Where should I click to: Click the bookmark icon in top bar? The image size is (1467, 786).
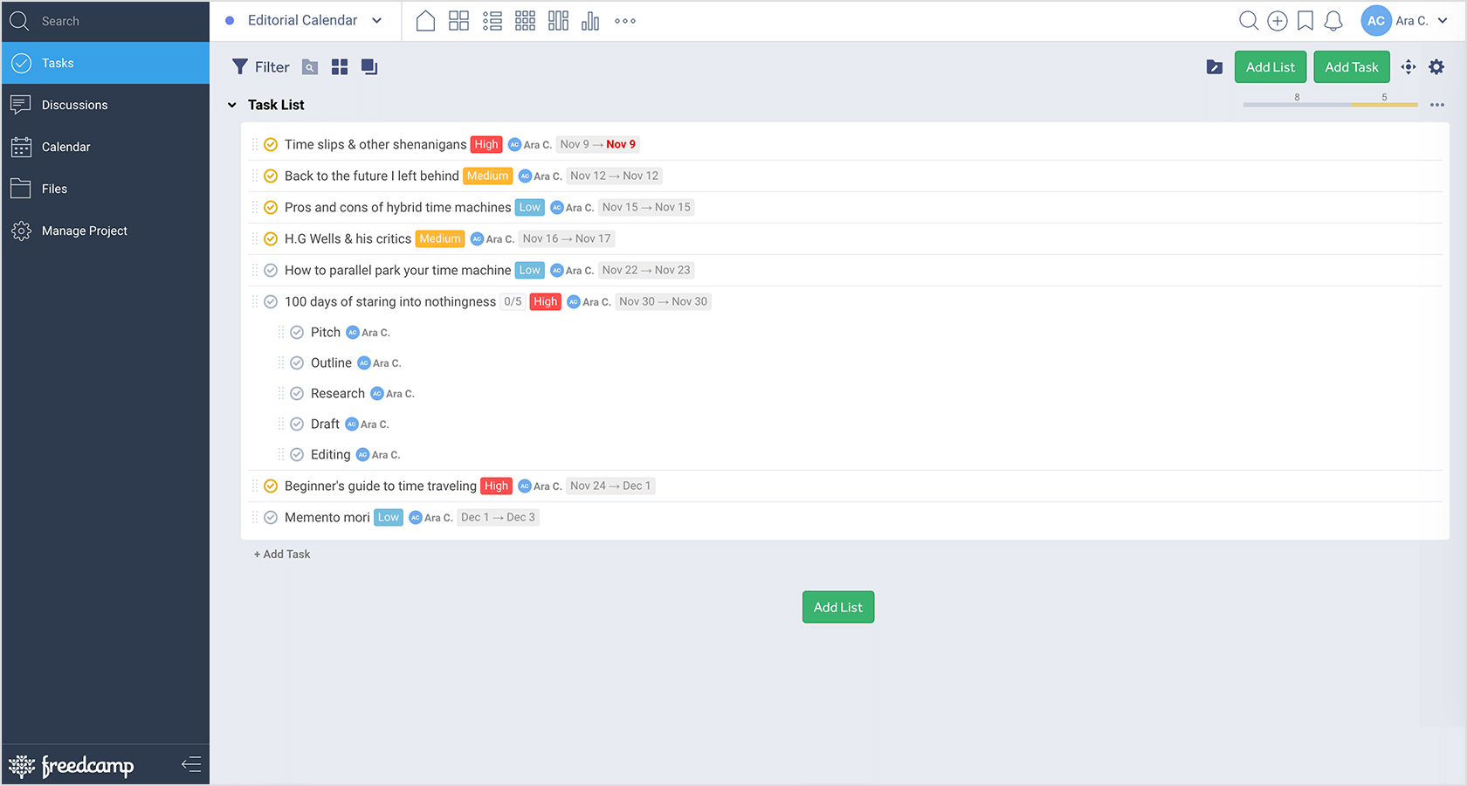[x=1305, y=21]
